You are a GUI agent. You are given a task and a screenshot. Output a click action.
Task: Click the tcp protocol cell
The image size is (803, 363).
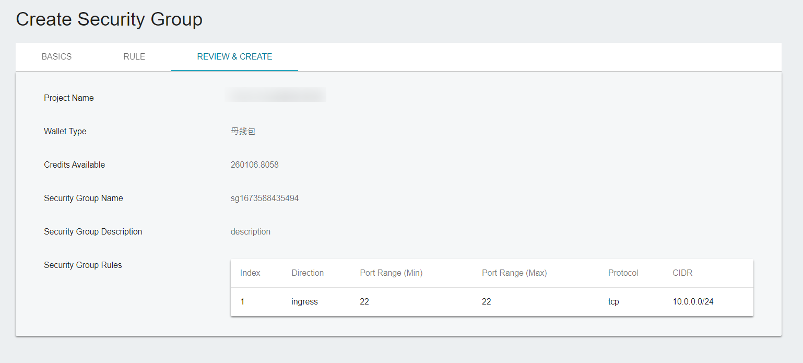pyautogui.click(x=613, y=301)
